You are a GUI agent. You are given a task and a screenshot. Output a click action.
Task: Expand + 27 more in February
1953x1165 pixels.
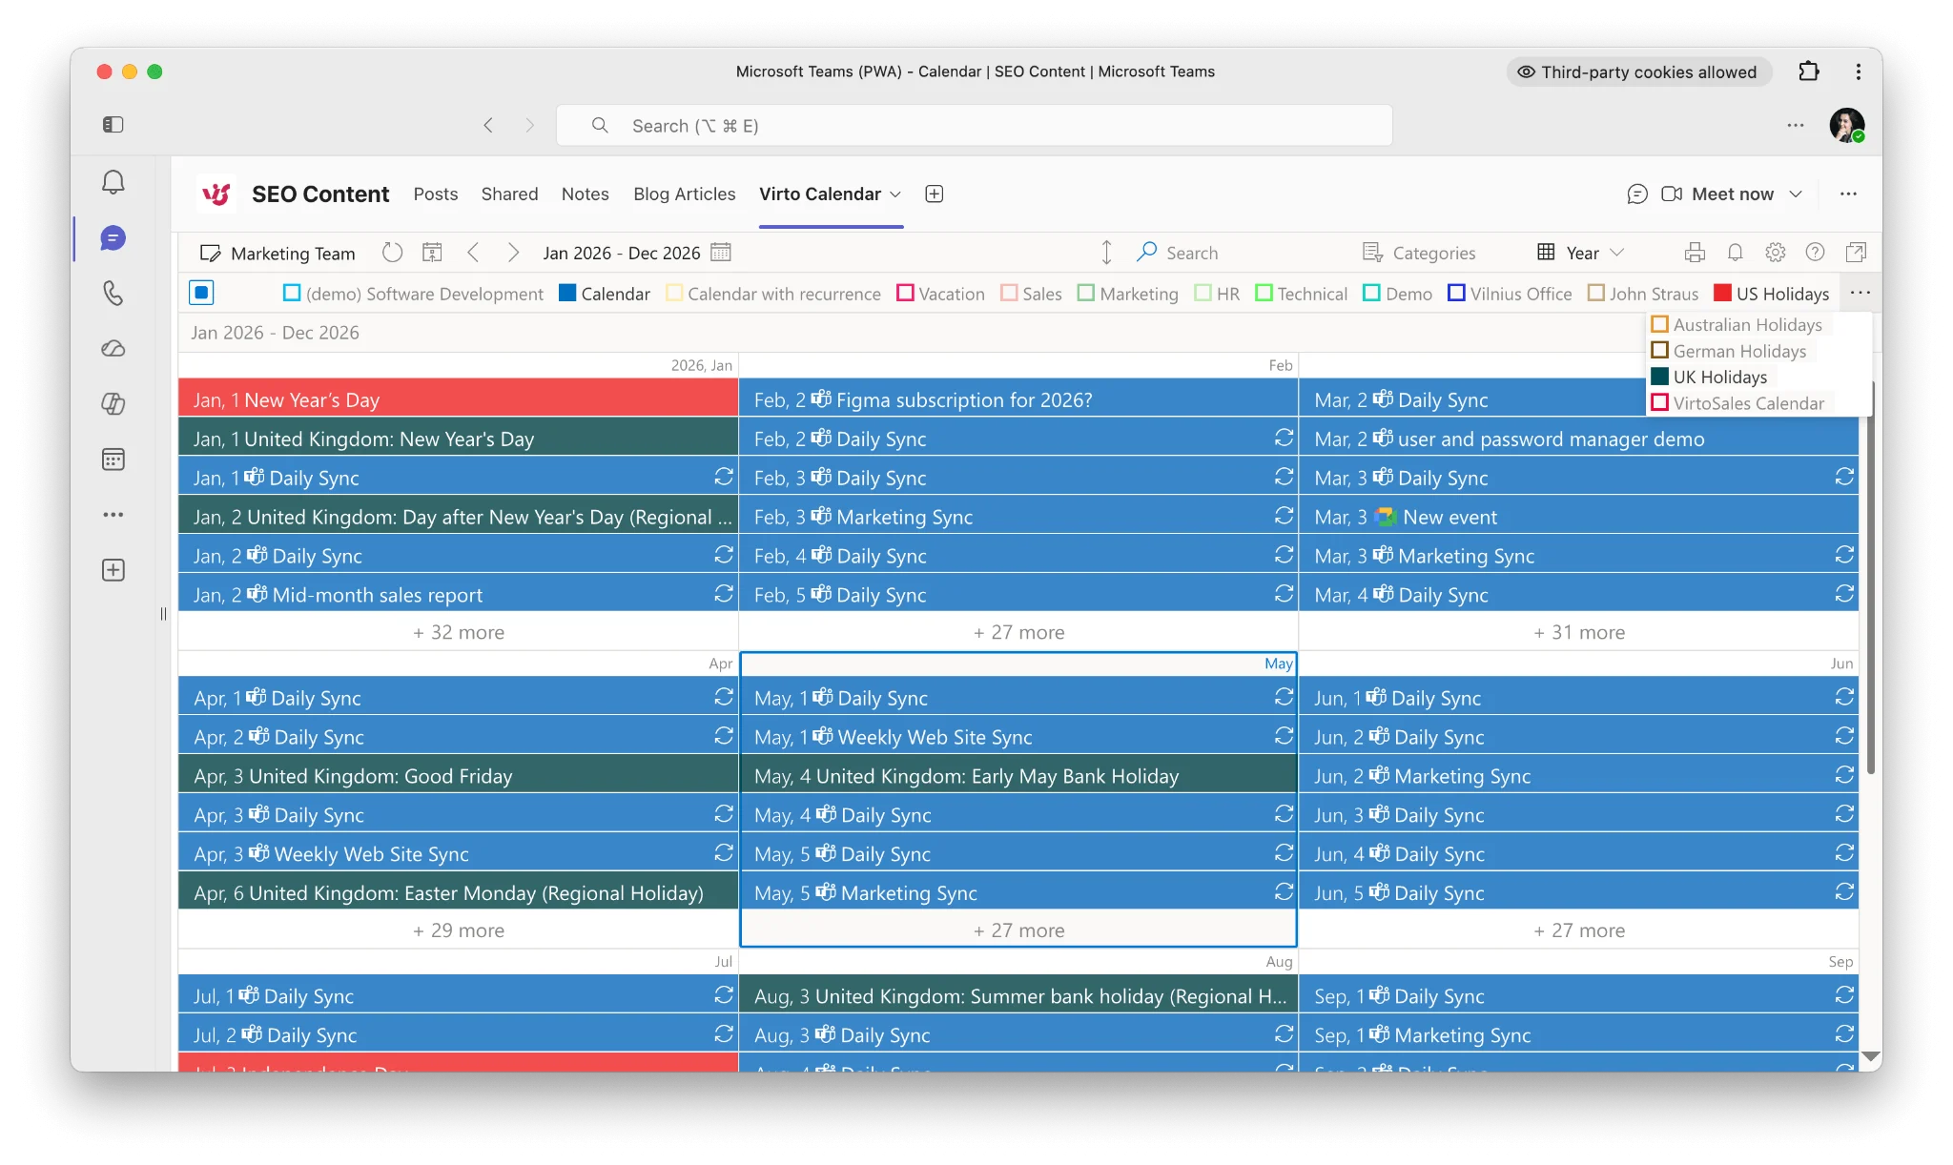pos(1018,632)
